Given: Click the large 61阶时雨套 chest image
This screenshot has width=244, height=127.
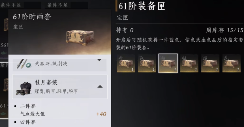Looking at the screenshot, I should pyautogui.click(x=80, y=38).
